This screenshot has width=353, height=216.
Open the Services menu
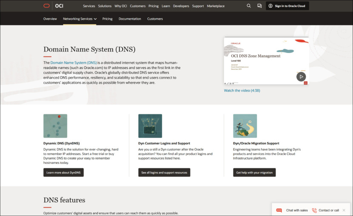tap(89, 6)
